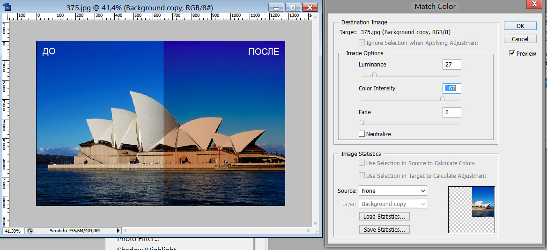Click the horizontal scrollbar left arrow in the document window
The image size is (547, 250).
click(126, 230)
